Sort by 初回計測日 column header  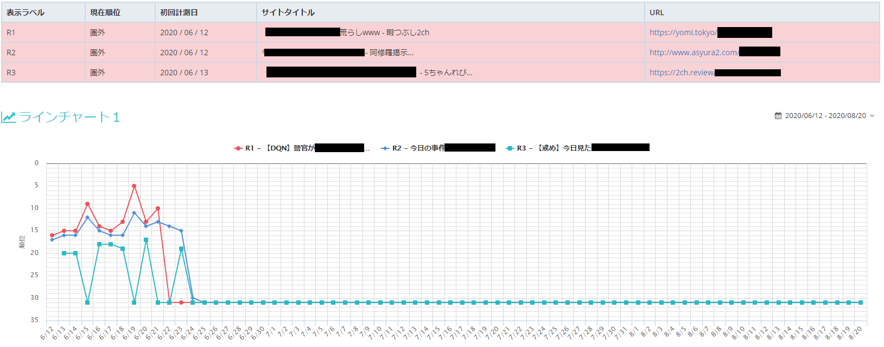click(179, 12)
